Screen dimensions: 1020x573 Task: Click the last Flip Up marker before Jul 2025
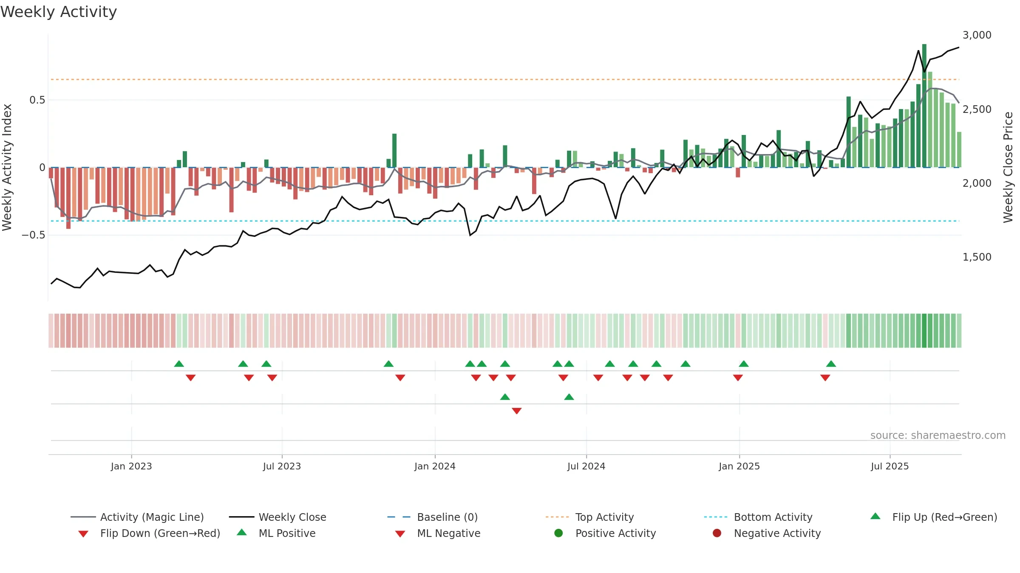point(831,364)
